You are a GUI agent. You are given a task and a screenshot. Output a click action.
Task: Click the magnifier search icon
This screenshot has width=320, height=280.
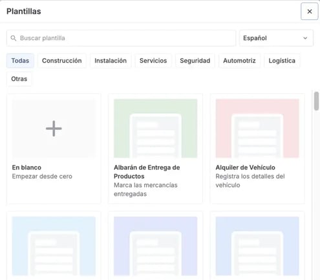click(14, 38)
